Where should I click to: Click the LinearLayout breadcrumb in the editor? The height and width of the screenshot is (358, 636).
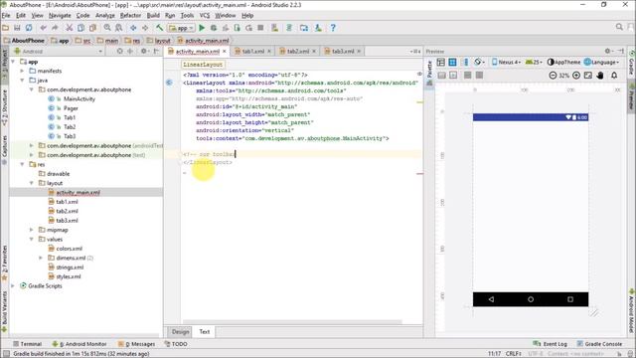pos(203,65)
